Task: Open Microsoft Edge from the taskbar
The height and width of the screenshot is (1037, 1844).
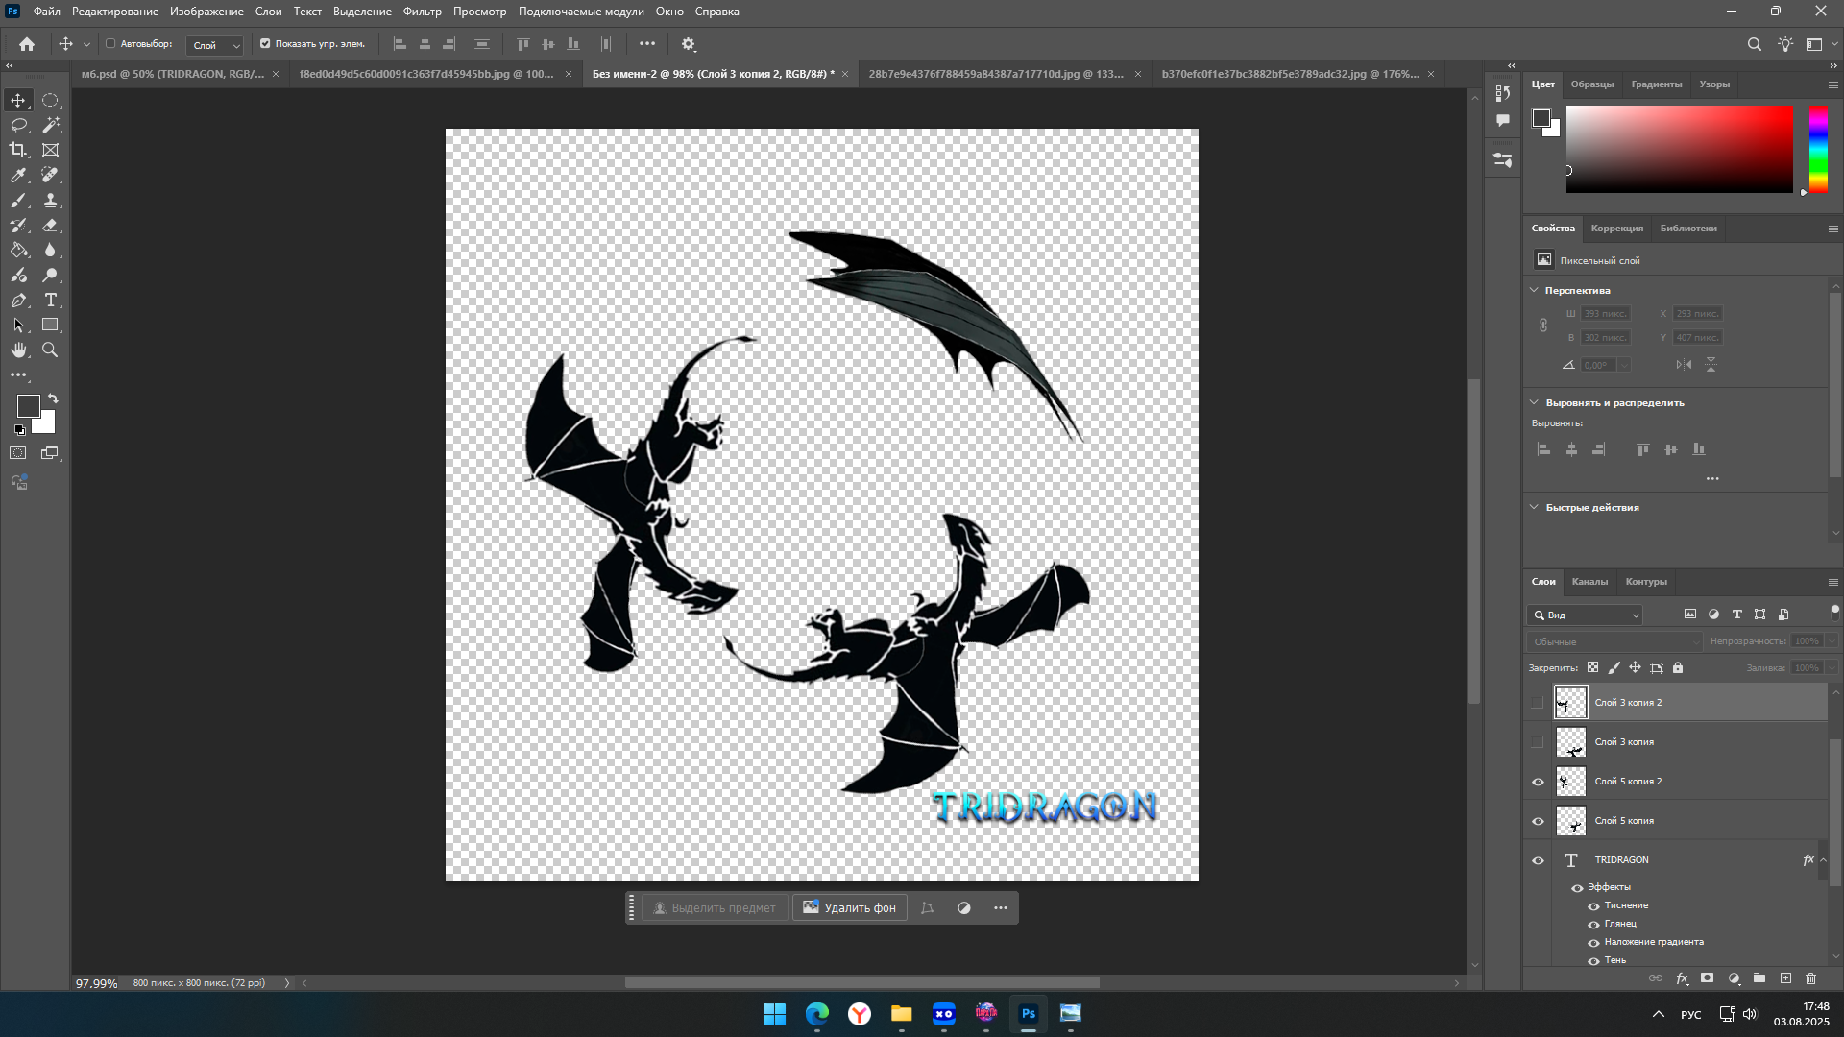Action: [816, 1014]
